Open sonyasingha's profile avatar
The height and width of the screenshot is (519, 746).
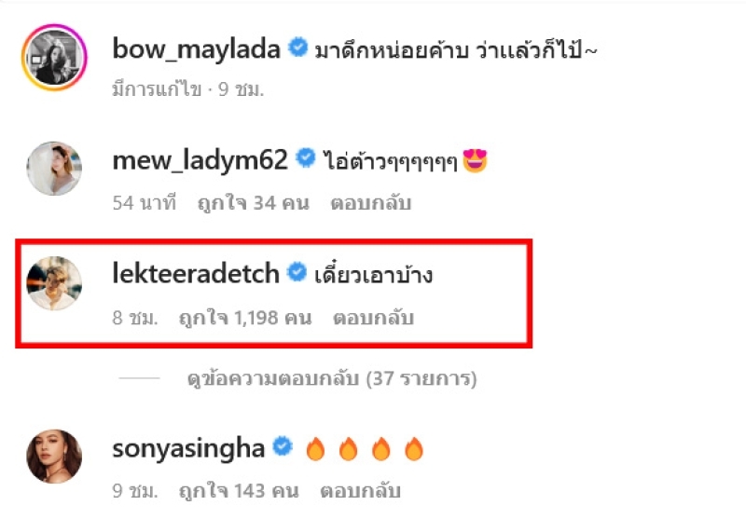pos(54,457)
